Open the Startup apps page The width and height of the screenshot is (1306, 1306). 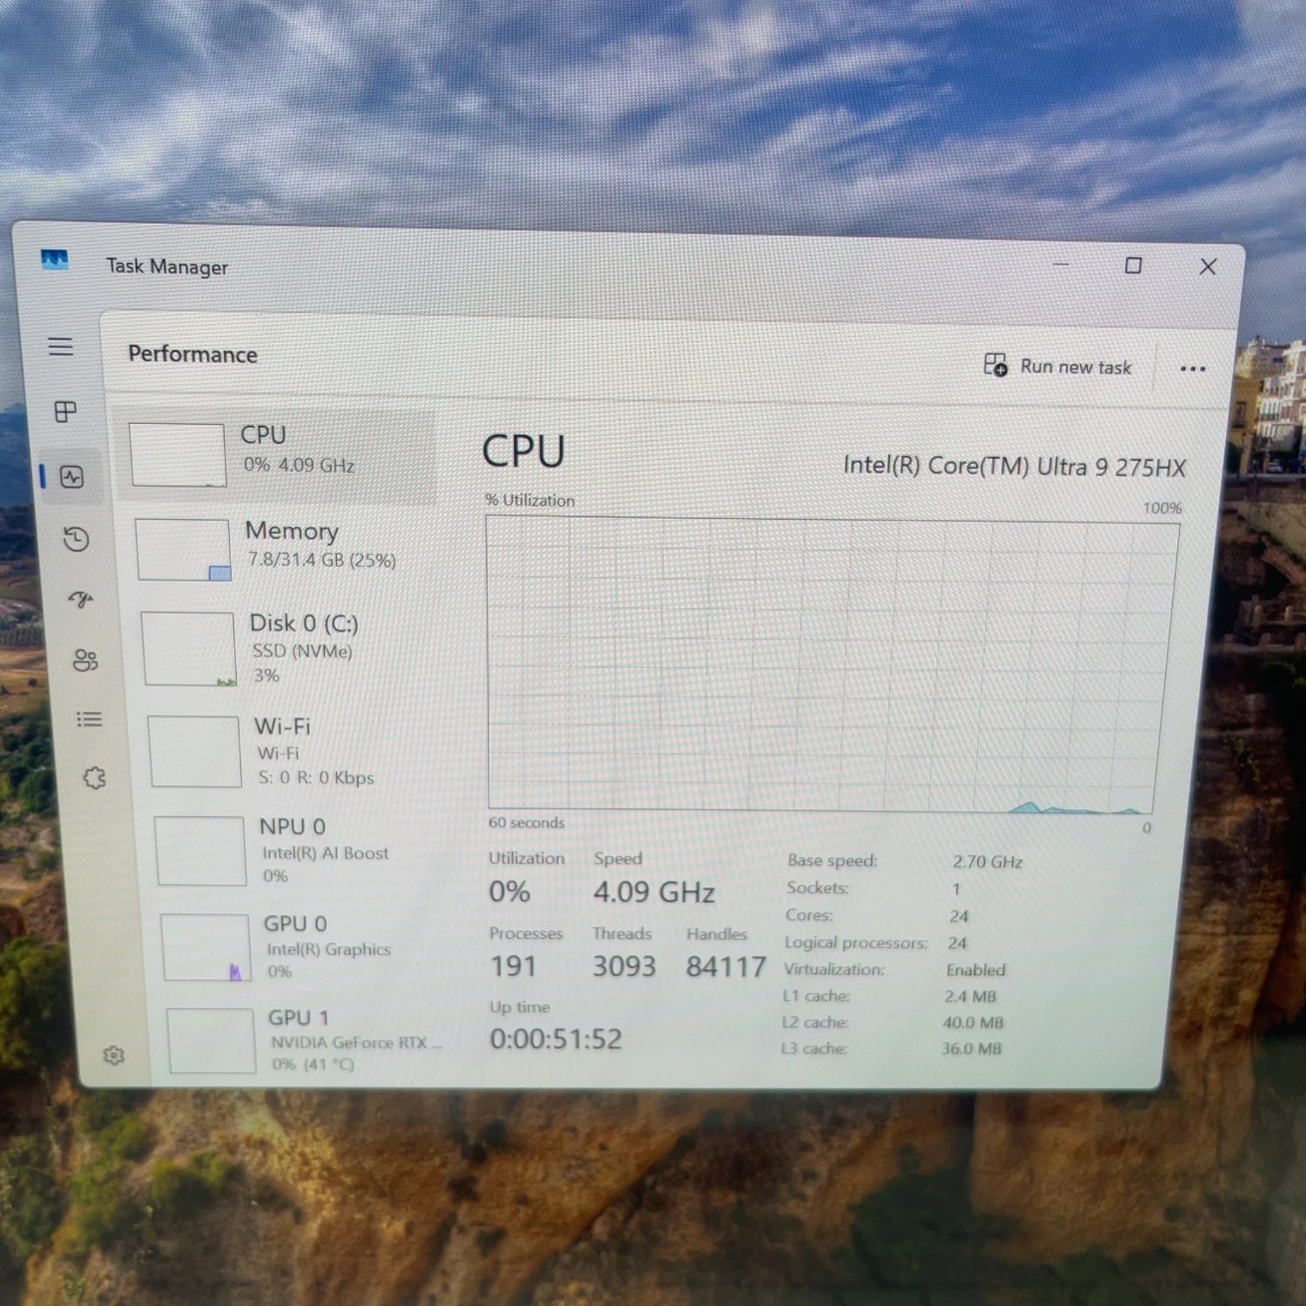point(81,599)
